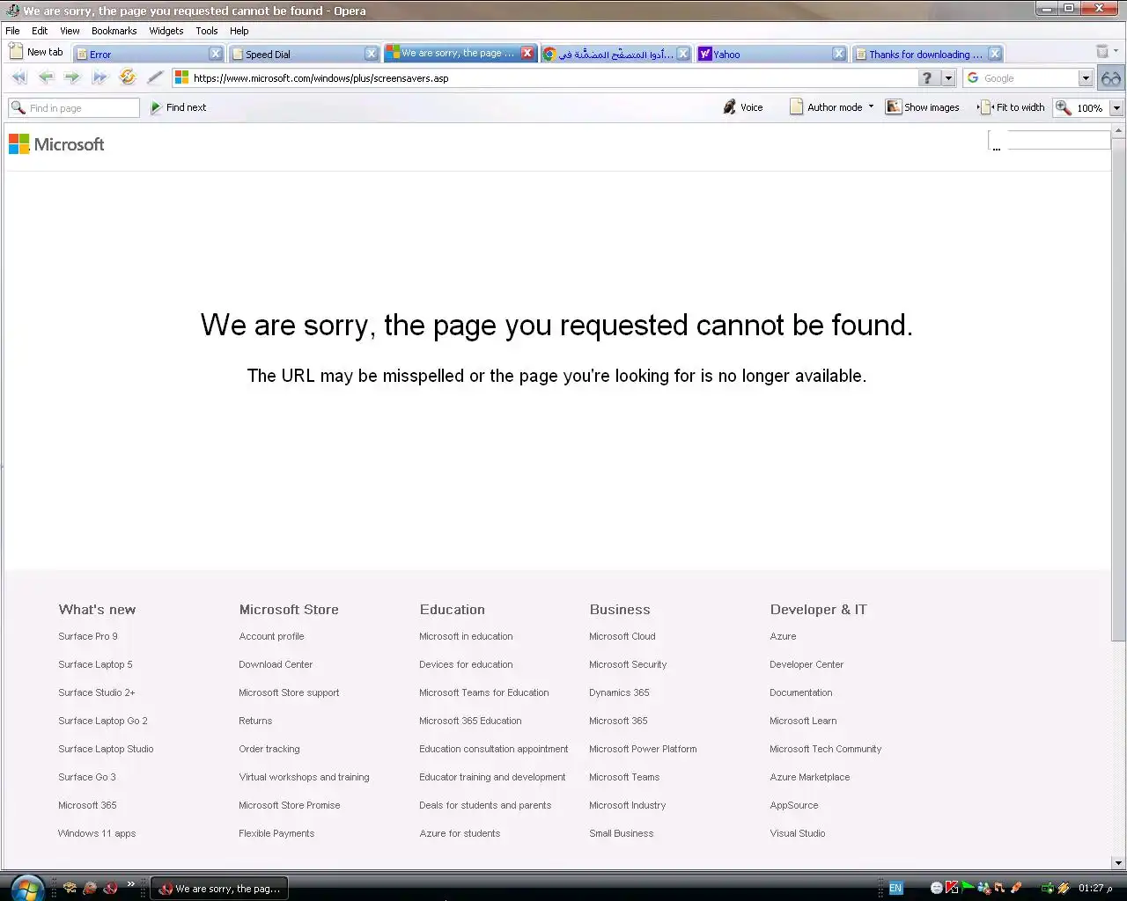Open the Download Center link
Screen dimensions: 1127x901
point(276,664)
